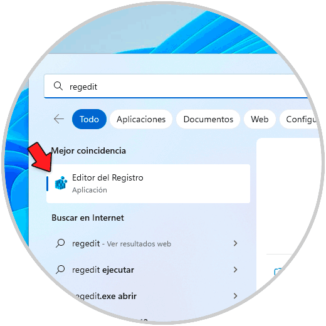326x326 pixels.
Task: Click magnifier icon beside regedit ejecutar
Action: pos(60,270)
